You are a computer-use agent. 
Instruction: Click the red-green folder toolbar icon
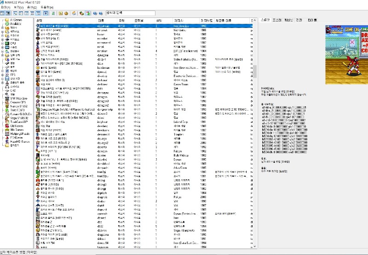tap(81, 13)
